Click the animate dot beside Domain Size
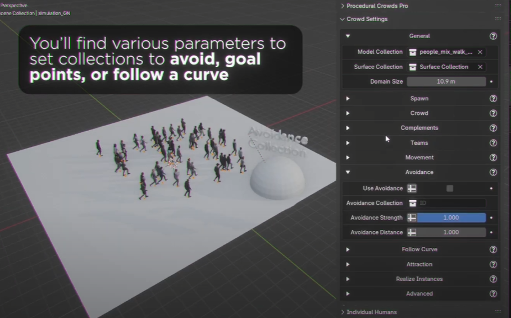The image size is (511, 318). tap(491, 81)
